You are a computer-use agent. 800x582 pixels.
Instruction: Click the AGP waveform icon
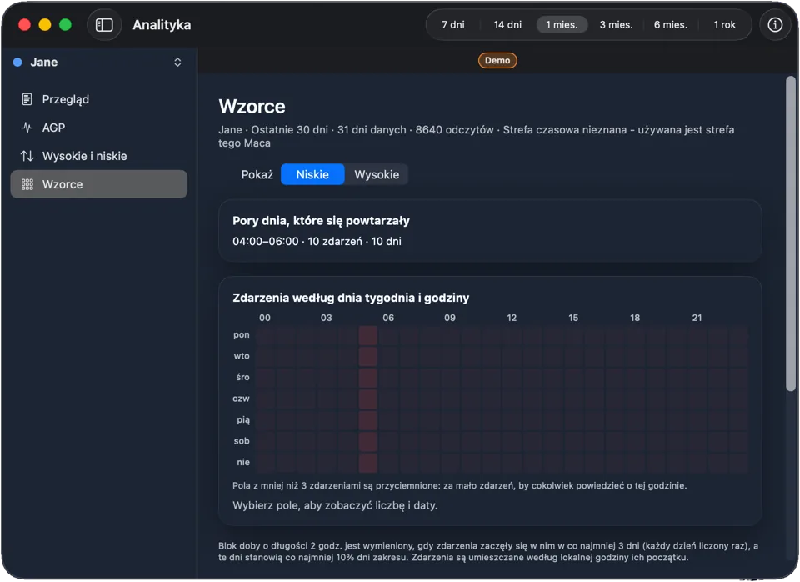coord(27,128)
